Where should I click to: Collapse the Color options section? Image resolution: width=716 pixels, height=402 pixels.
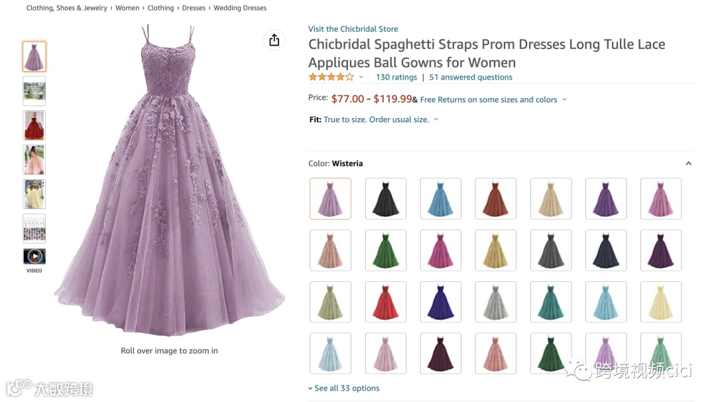[x=688, y=164]
